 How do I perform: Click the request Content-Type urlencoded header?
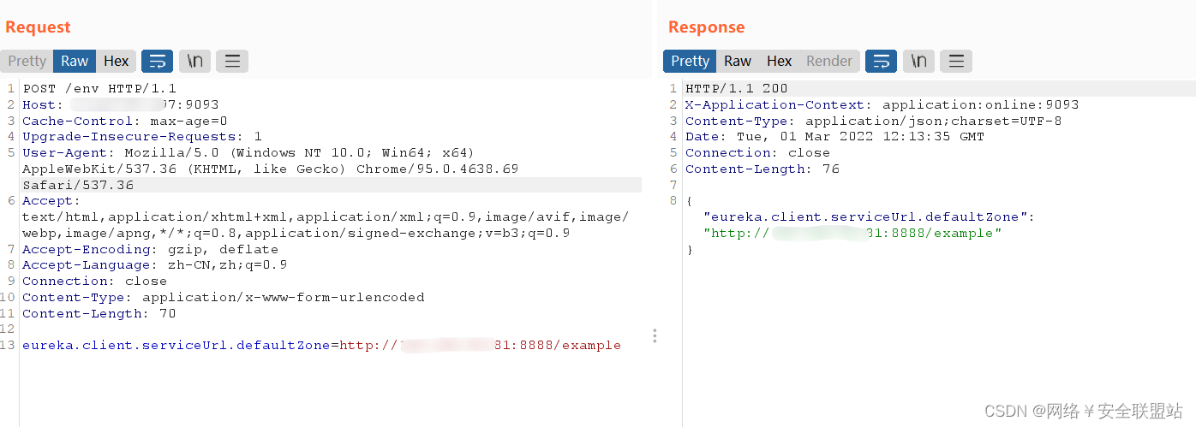point(224,297)
